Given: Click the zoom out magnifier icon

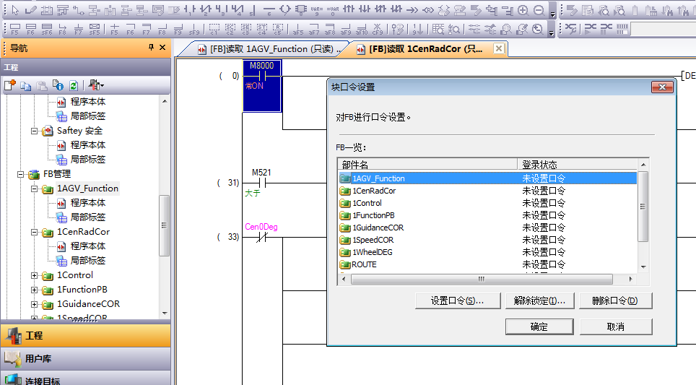Looking at the screenshot, I should 539,10.
